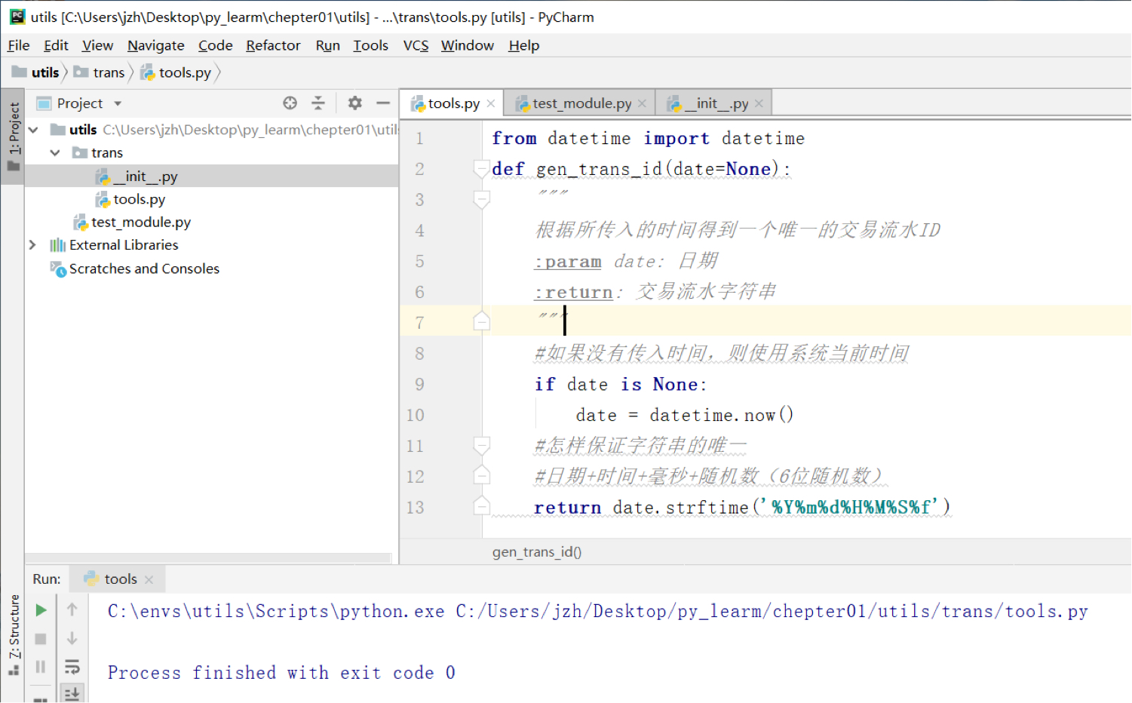Open the Z: Structure side tab
This screenshot has width=1132, height=703.
[x=14, y=635]
